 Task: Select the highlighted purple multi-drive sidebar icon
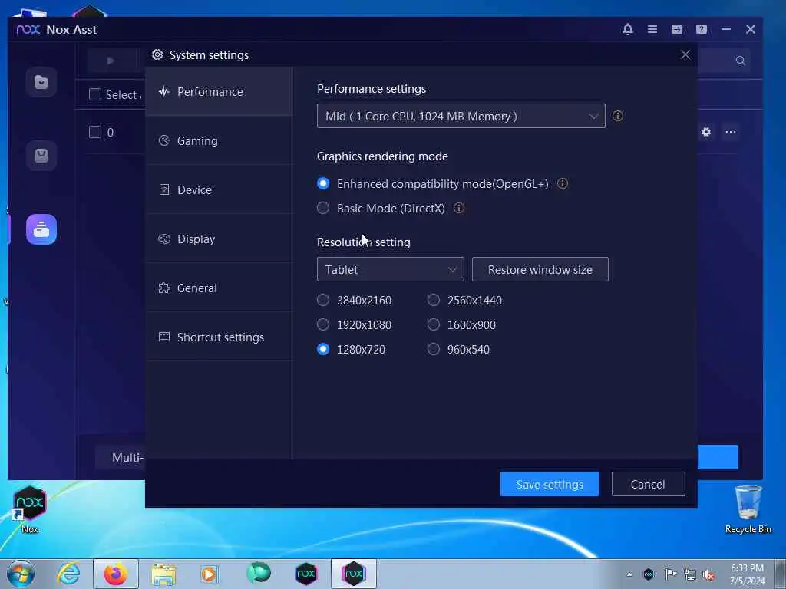[41, 229]
